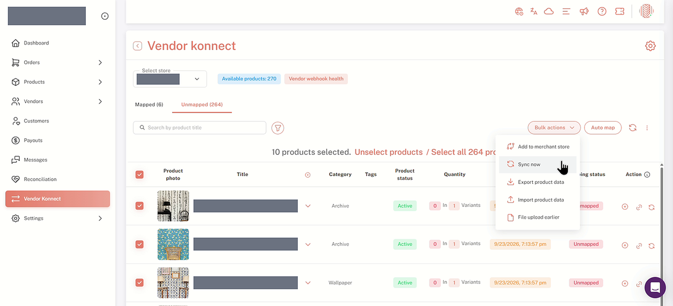Open the three-dot more options menu
Image resolution: width=673 pixels, height=306 pixels.
point(647,128)
